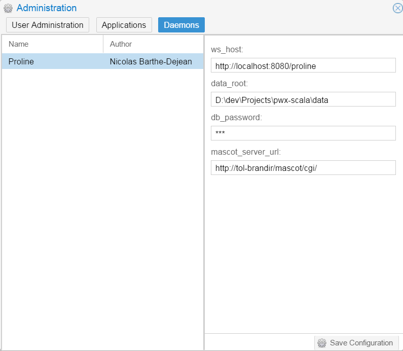This screenshot has height=351, width=403.
Task: Click the data_root label
Action: 229,84
